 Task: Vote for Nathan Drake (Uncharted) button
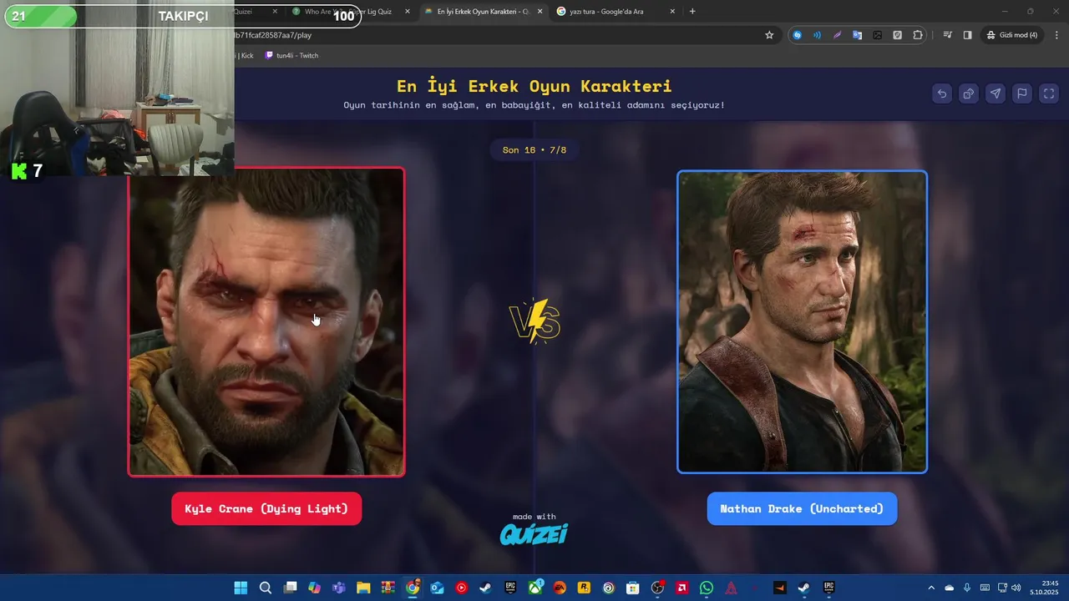pos(802,508)
